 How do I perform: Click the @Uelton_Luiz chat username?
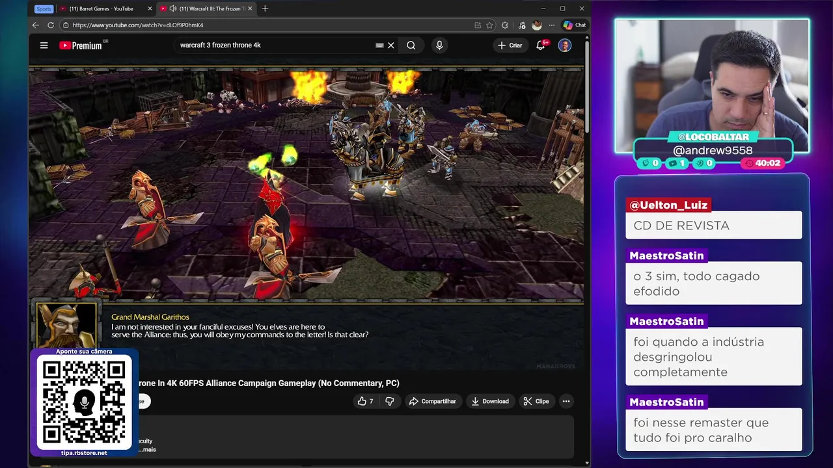click(x=668, y=205)
